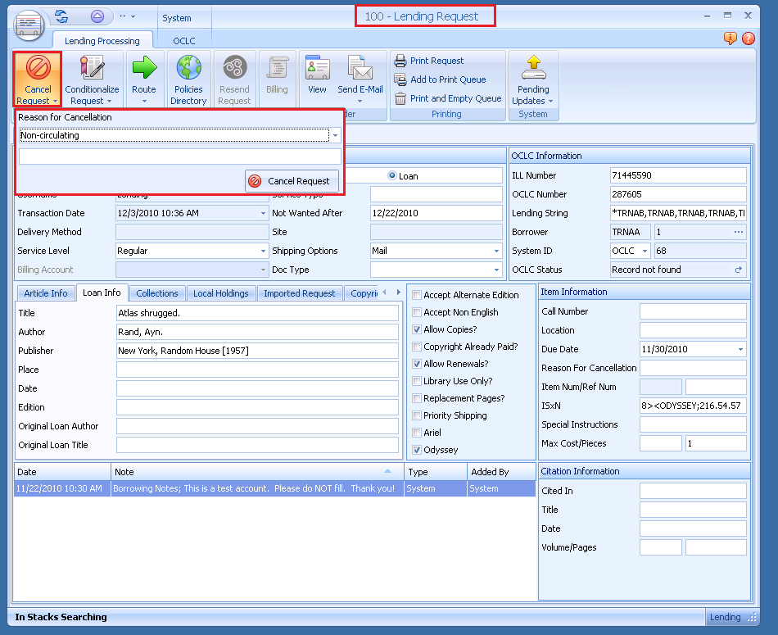
Task: Open the Reason for Cancellation dropdown
Action: click(335, 135)
